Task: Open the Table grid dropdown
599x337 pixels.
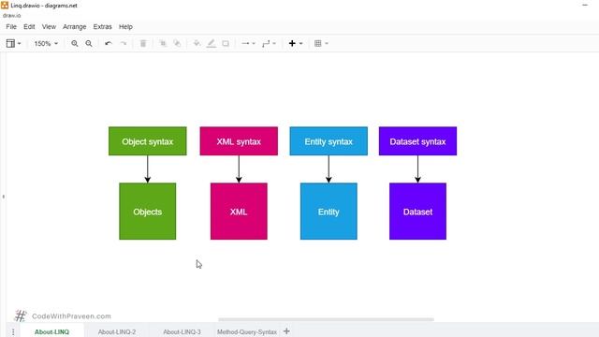Action: [321, 44]
